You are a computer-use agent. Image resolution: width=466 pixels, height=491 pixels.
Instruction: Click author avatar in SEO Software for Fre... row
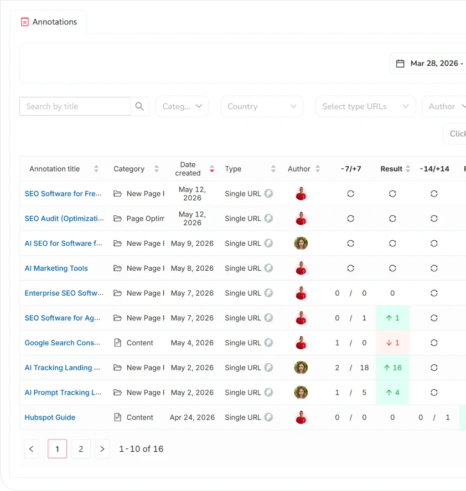[x=301, y=194]
